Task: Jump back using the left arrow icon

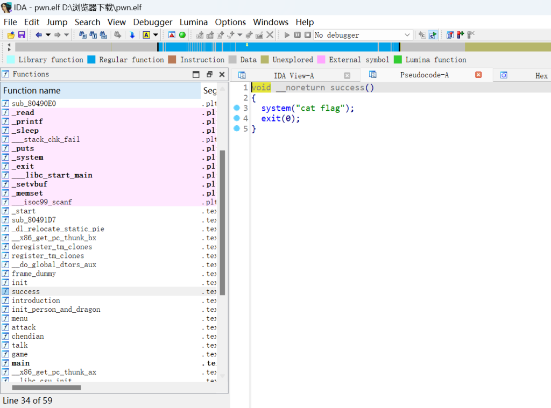Action: (39, 35)
